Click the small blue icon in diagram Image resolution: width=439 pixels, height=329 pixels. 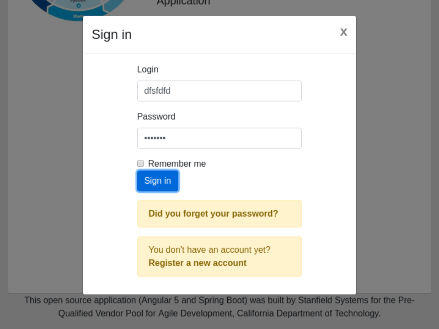pyautogui.click(x=78, y=5)
